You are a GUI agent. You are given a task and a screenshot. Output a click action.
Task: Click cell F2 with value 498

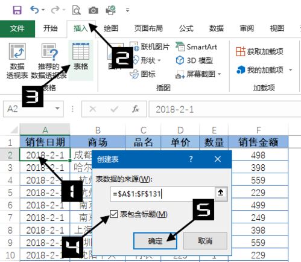tap(260, 155)
